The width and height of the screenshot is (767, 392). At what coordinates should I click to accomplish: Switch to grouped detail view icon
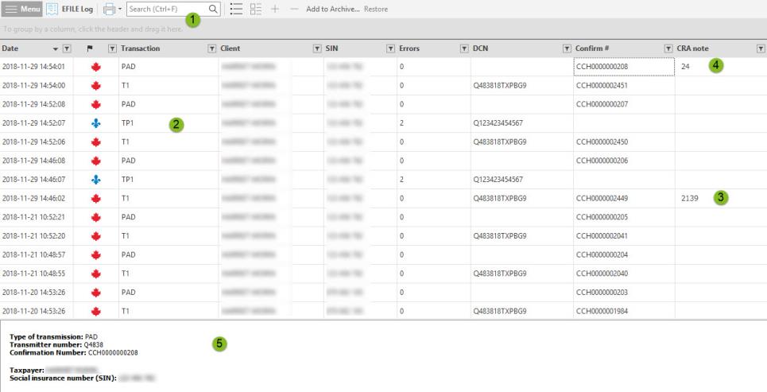pos(256,9)
